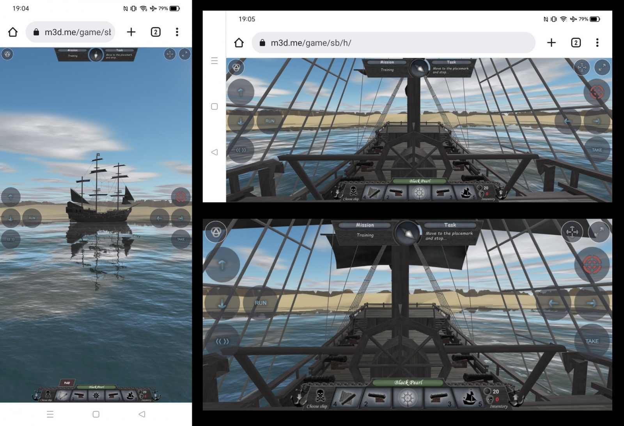This screenshot has height=426, width=624.
Task: Open new tab in upper landscape browser
Action: tap(551, 42)
